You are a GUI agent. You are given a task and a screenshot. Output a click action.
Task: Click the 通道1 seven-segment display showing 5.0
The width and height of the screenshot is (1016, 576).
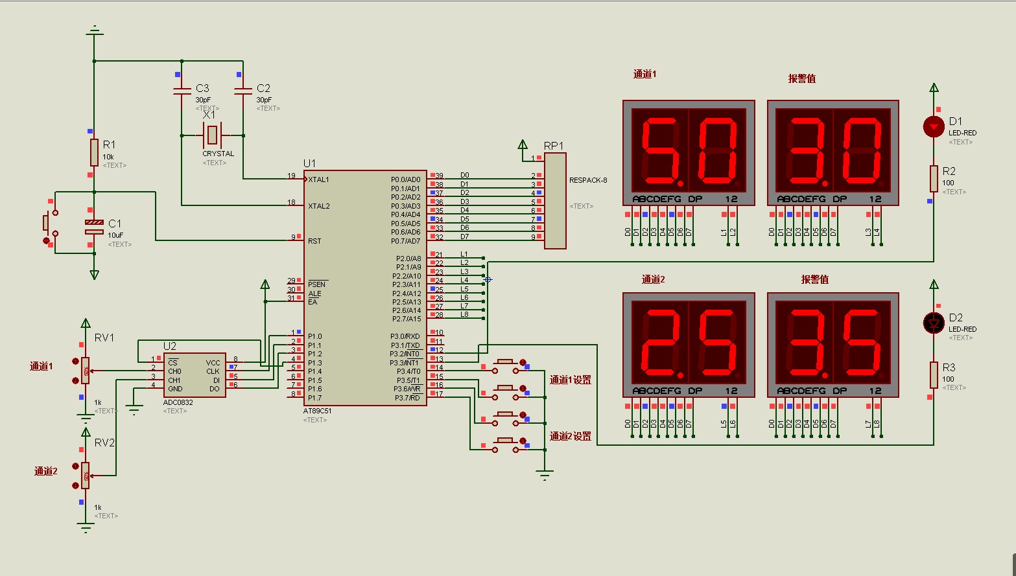(x=689, y=153)
